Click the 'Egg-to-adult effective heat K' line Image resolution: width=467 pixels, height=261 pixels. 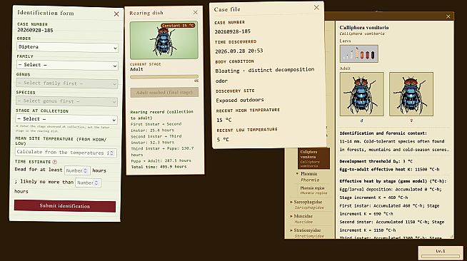(x=390, y=170)
